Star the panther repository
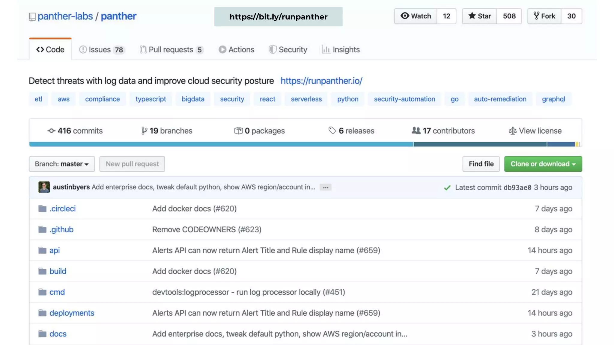 point(479,16)
